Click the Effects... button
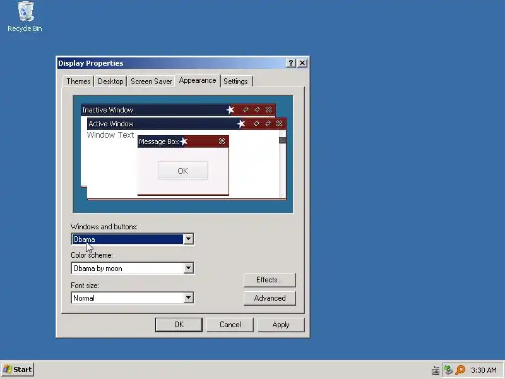Viewport: 505px width, 379px height. click(270, 280)
